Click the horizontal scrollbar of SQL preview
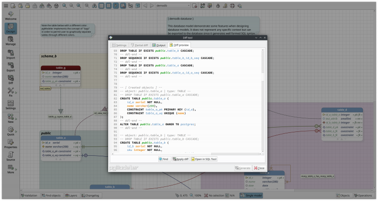 (x=187, y=154)
